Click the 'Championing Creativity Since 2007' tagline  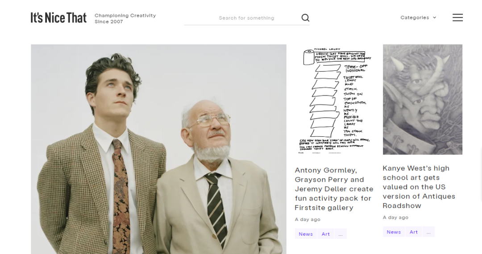coord(125,18)
